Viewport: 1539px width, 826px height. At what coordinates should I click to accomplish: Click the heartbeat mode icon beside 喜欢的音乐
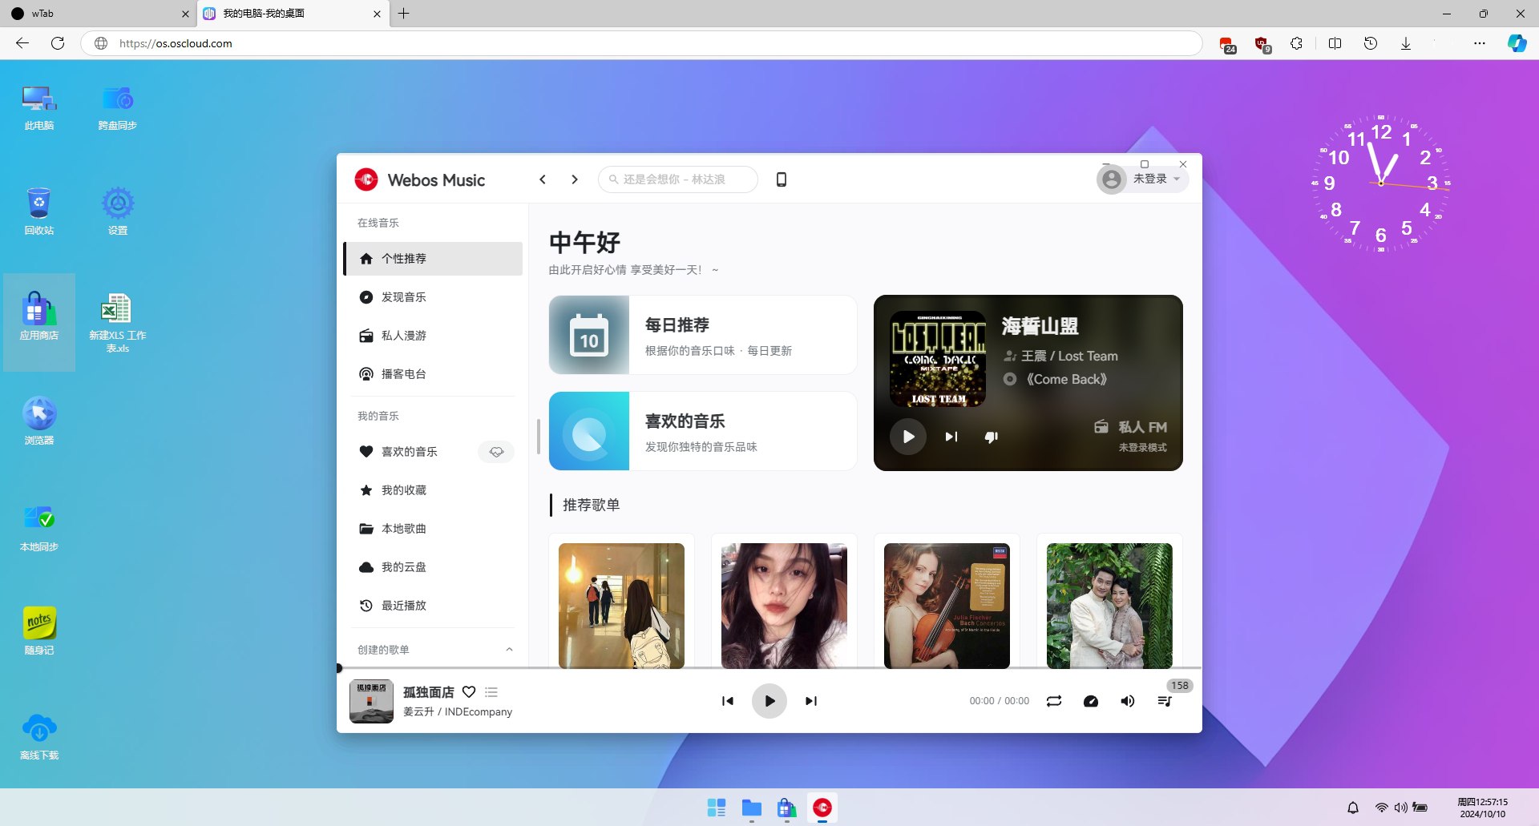tap(496, 452)
